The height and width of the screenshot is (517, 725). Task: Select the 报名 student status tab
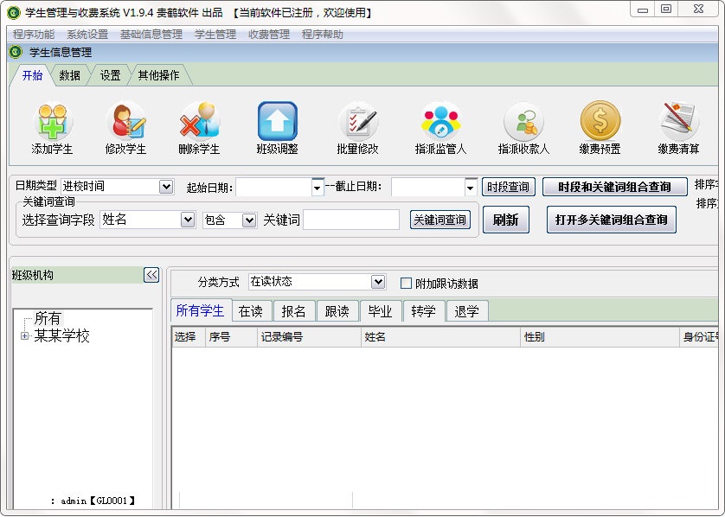coord(293,311)
